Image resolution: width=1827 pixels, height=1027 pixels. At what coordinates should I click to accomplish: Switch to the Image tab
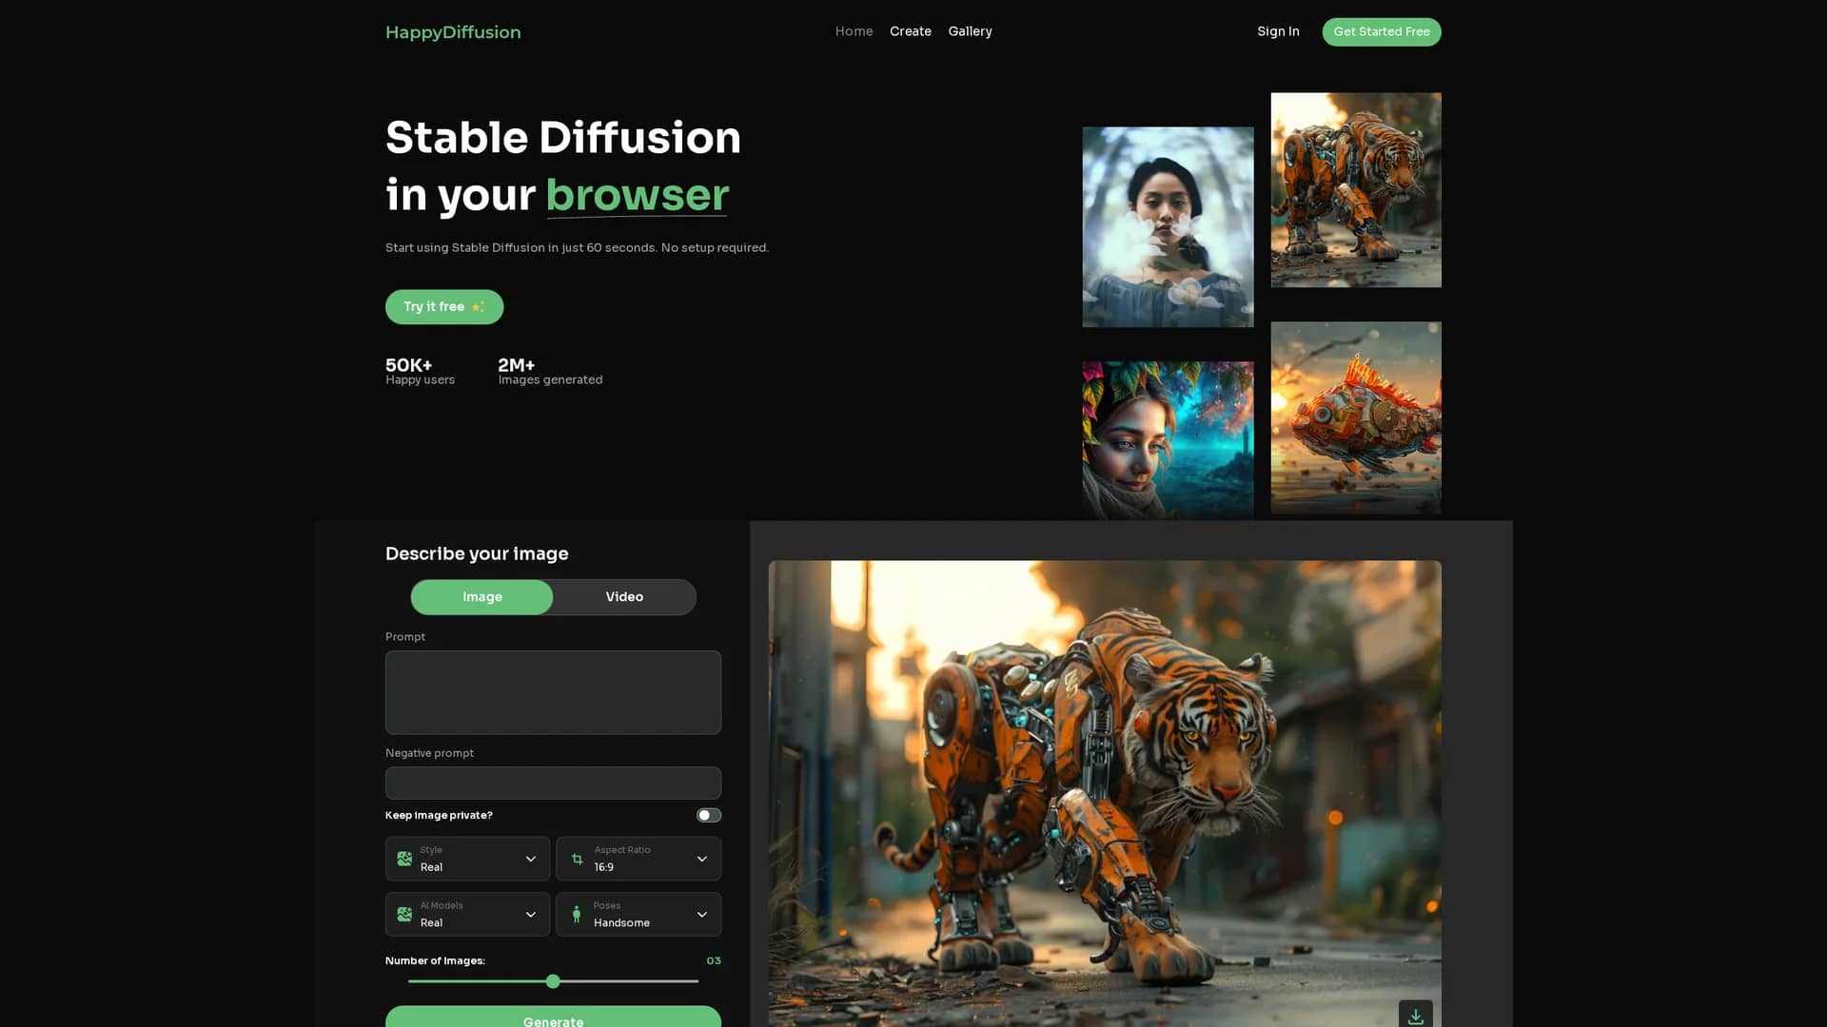481,597
